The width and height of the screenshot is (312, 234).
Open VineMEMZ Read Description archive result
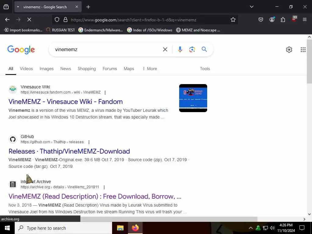(x=95, y=197)
